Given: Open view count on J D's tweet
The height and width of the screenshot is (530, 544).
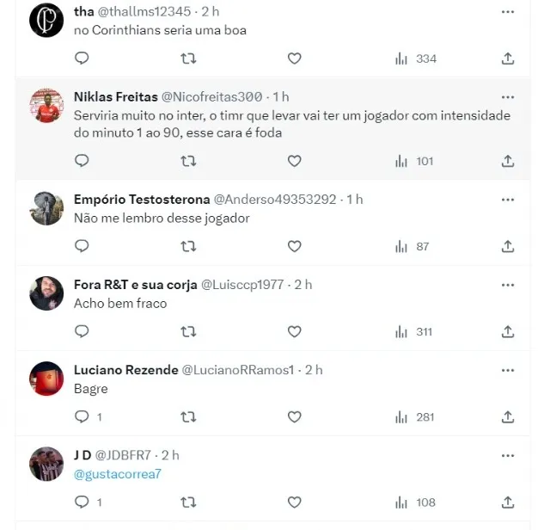Looking at the screenshot, I should [416, 502].
